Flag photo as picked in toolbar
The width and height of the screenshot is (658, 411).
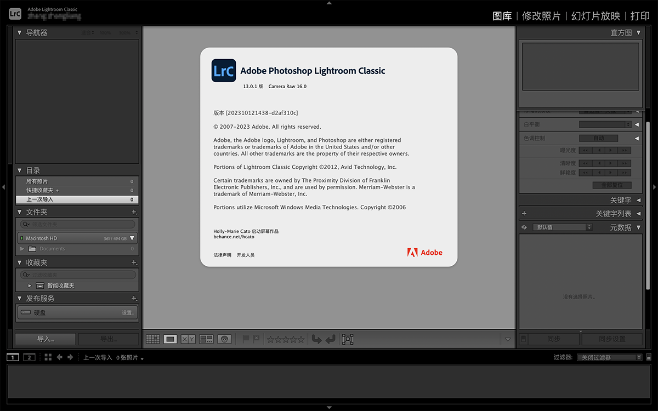click(x=246, y=339)
